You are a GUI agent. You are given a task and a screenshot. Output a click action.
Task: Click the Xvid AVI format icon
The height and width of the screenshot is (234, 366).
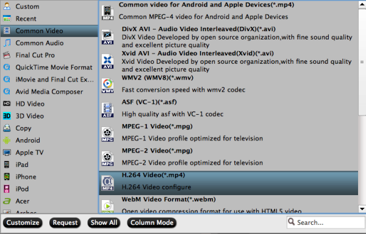coord(107,61)
